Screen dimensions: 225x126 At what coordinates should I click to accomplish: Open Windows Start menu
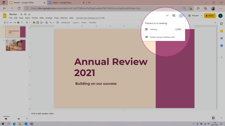tap(3, 124)
